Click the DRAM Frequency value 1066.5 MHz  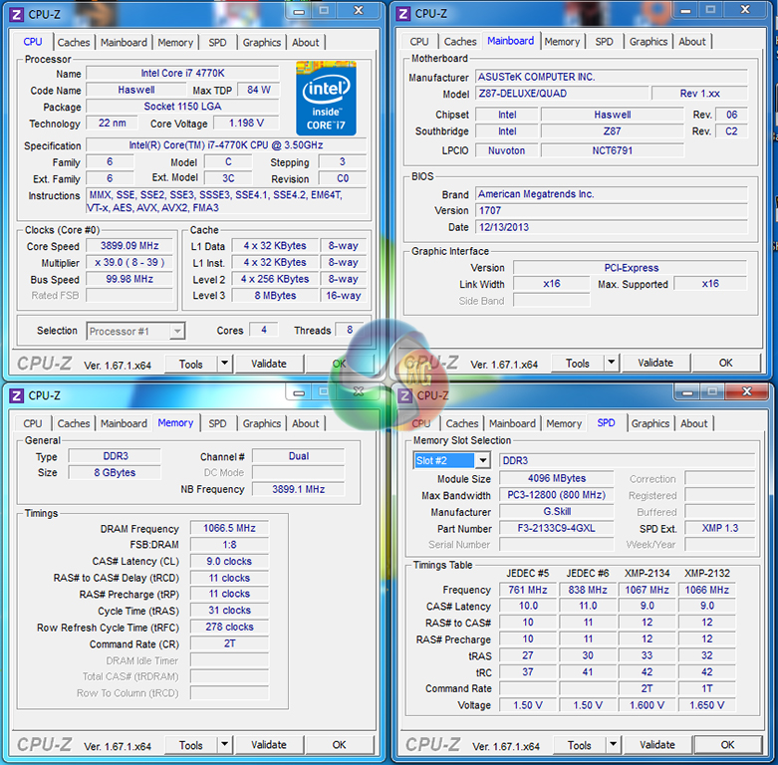pos(229,528)
